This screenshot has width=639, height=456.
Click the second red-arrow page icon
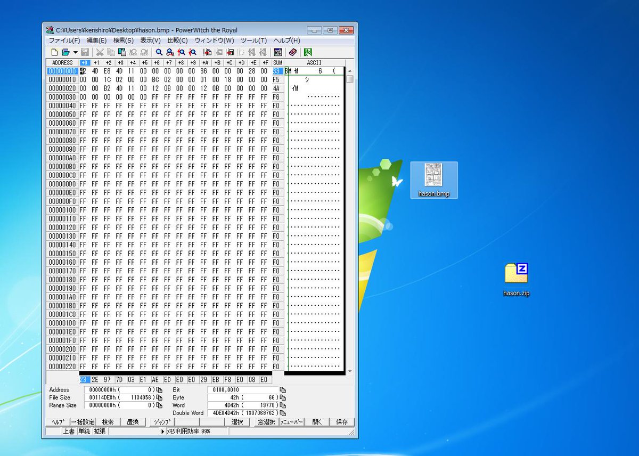coord(230,52)
